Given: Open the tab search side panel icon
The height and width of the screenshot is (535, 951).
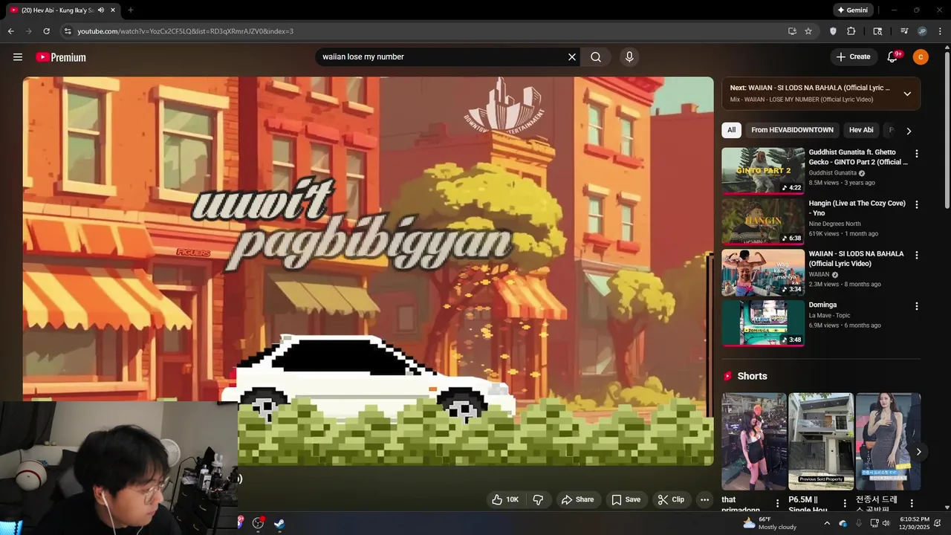Looking at the screenshot, I should [x=877, y=31].
